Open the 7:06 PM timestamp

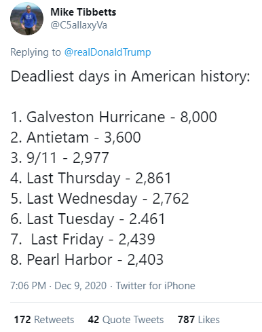29,286
